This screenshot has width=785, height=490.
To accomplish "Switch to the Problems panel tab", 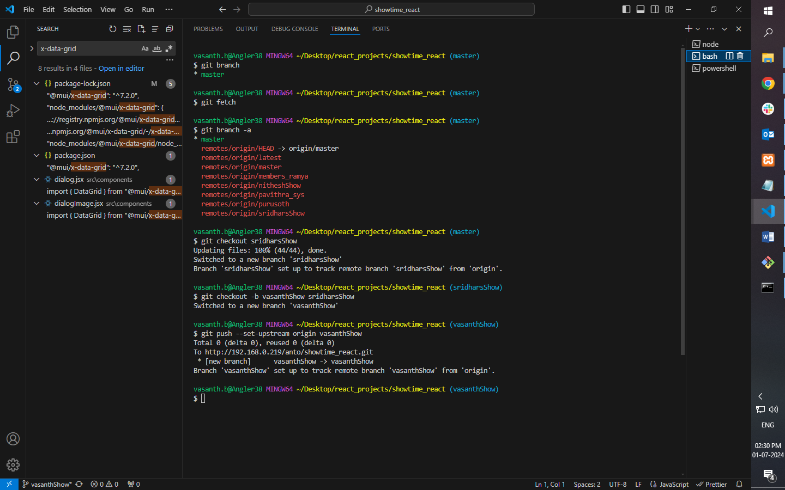I will click(x=208, y=29).
